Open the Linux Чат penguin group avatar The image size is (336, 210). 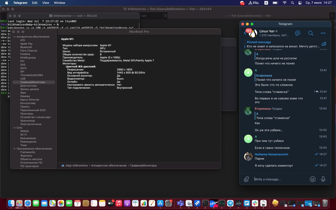(x=253, y=33)
